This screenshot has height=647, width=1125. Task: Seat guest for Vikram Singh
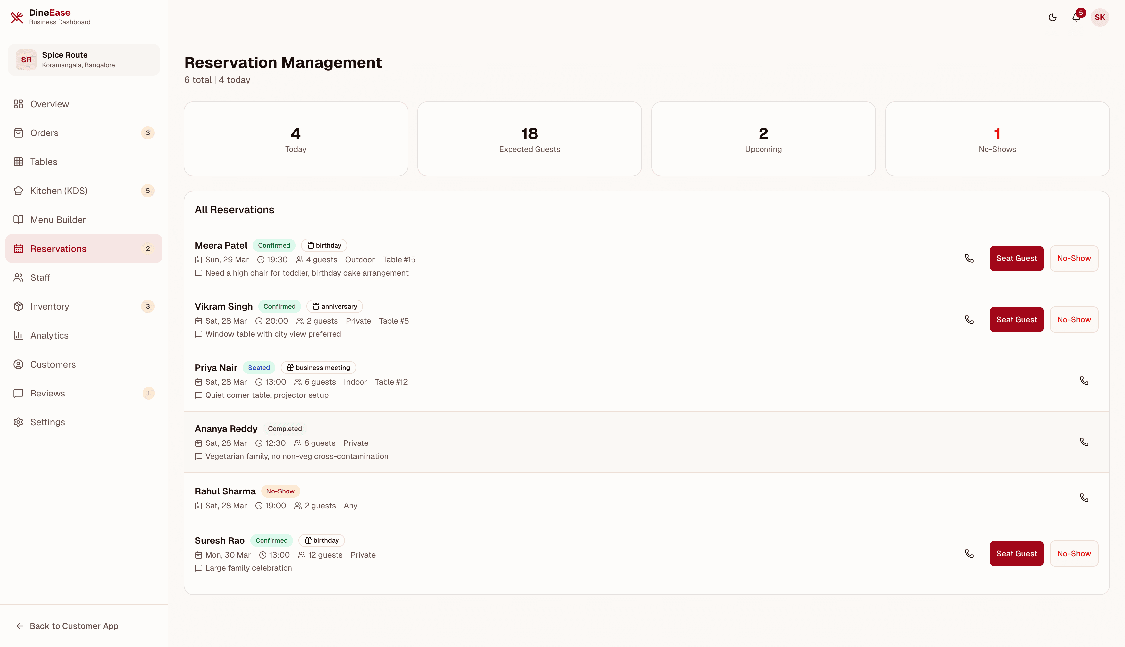tap(1016, 319)
